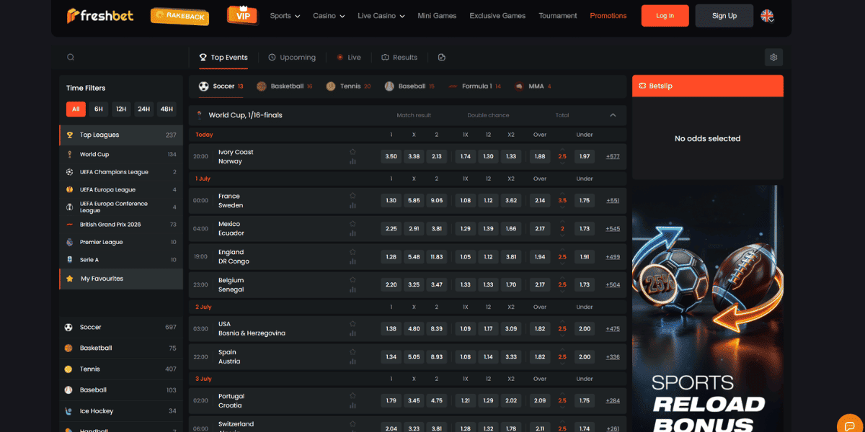The image size is (865, 432).
Task: Open the Rakeback badge
Action: [x=180, y=15]
